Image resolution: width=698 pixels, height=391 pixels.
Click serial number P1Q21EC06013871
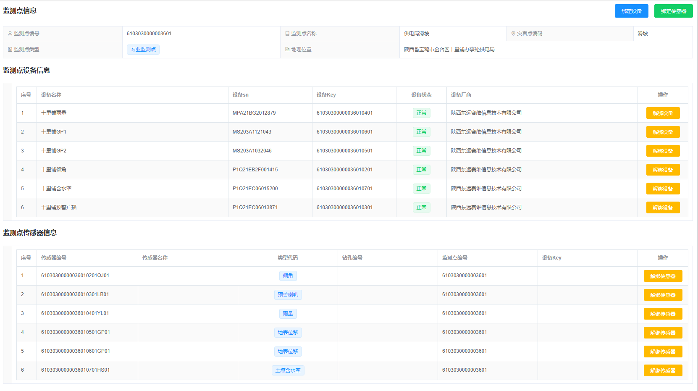[x=255, y=207]
